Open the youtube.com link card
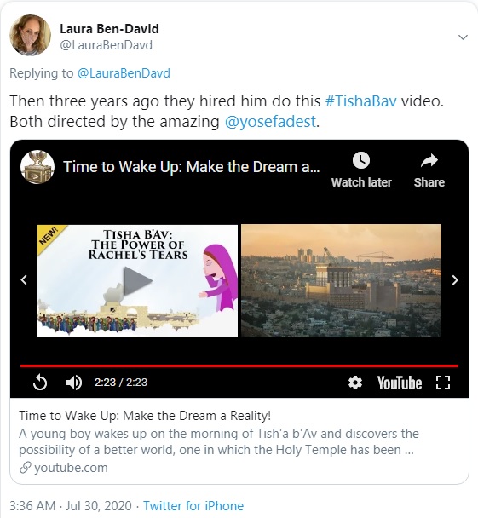 click(239, 441)
